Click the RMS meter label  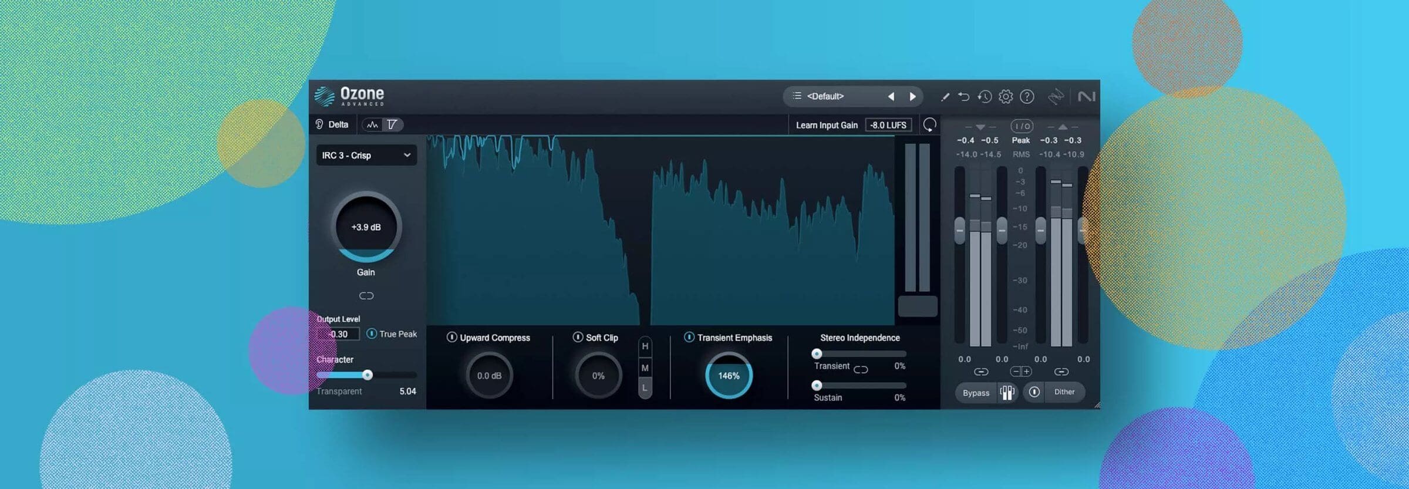pos(1021,154)
